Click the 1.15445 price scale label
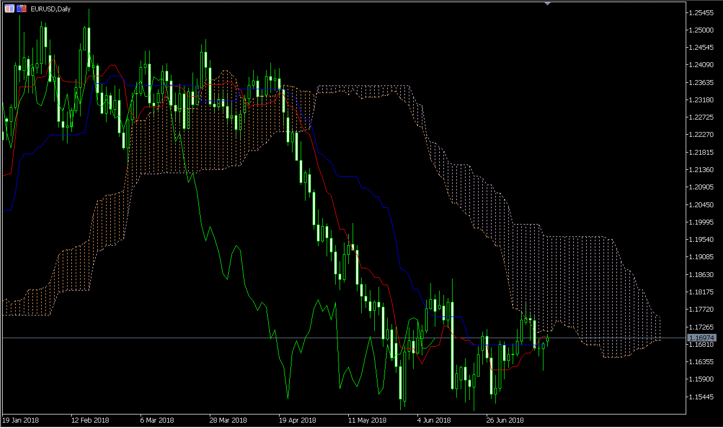 coord(700,397)
